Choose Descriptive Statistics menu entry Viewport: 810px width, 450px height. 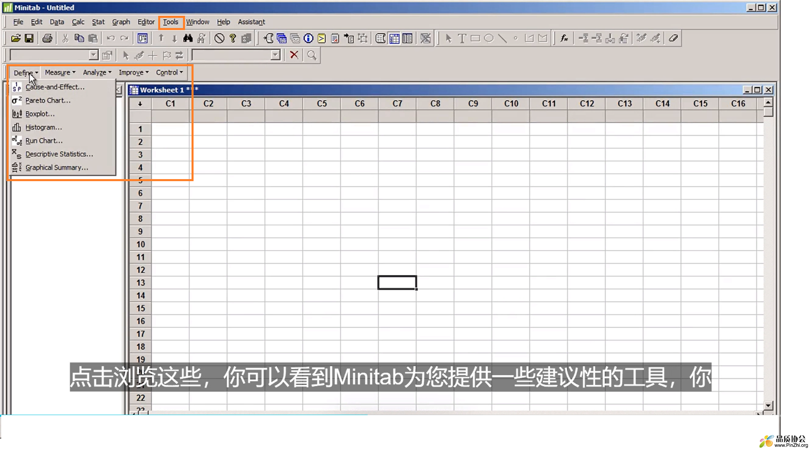click(63, 154)
